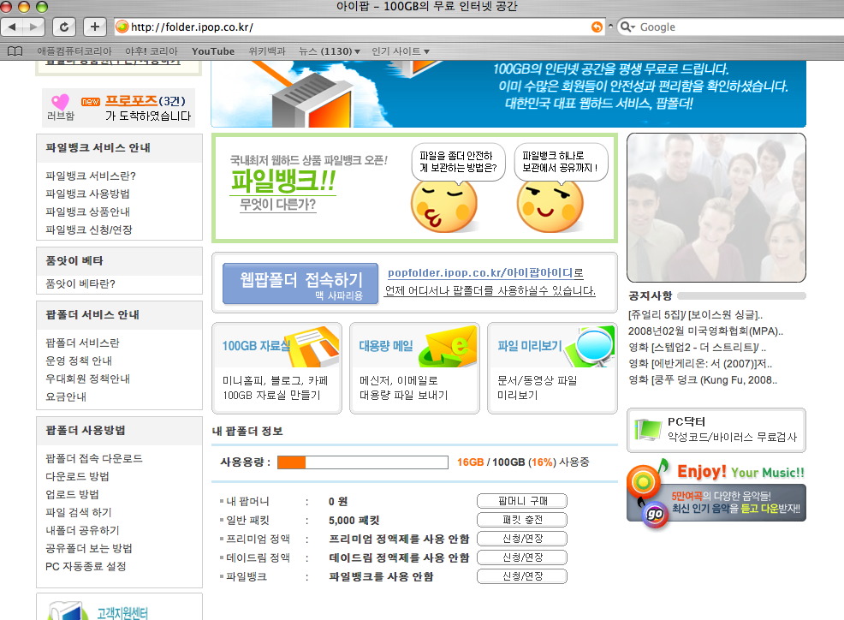Click 신청/연장 for 데이드림 정액
The width and height of the screenshot is (844, 620).
[x=522, y=557]
